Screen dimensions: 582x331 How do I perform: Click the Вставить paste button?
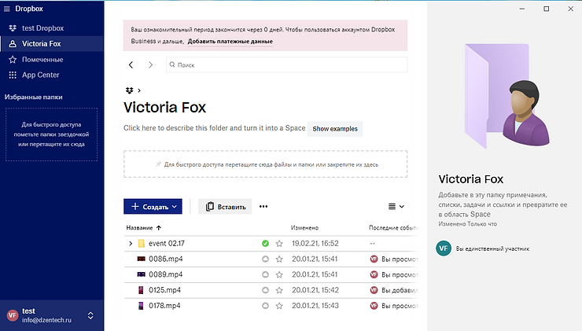click(x=225, y=207)
